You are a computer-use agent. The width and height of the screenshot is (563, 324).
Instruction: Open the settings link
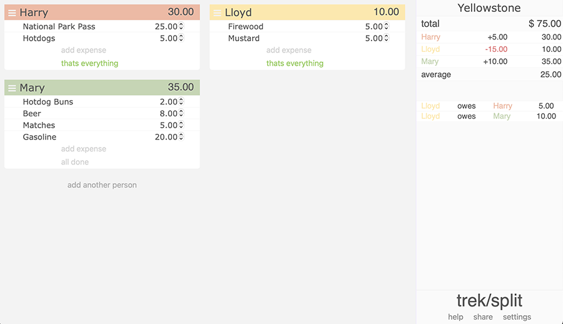coord(517,317)
